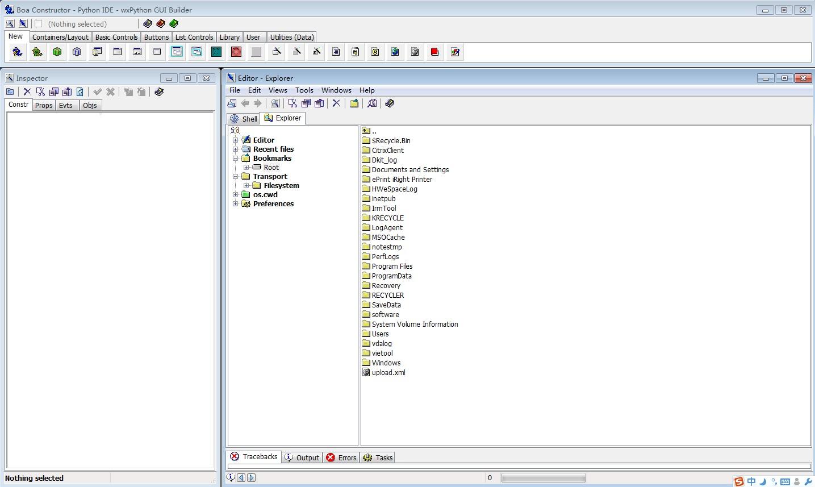Expand the Preferences tree node

tap(236, 204)
